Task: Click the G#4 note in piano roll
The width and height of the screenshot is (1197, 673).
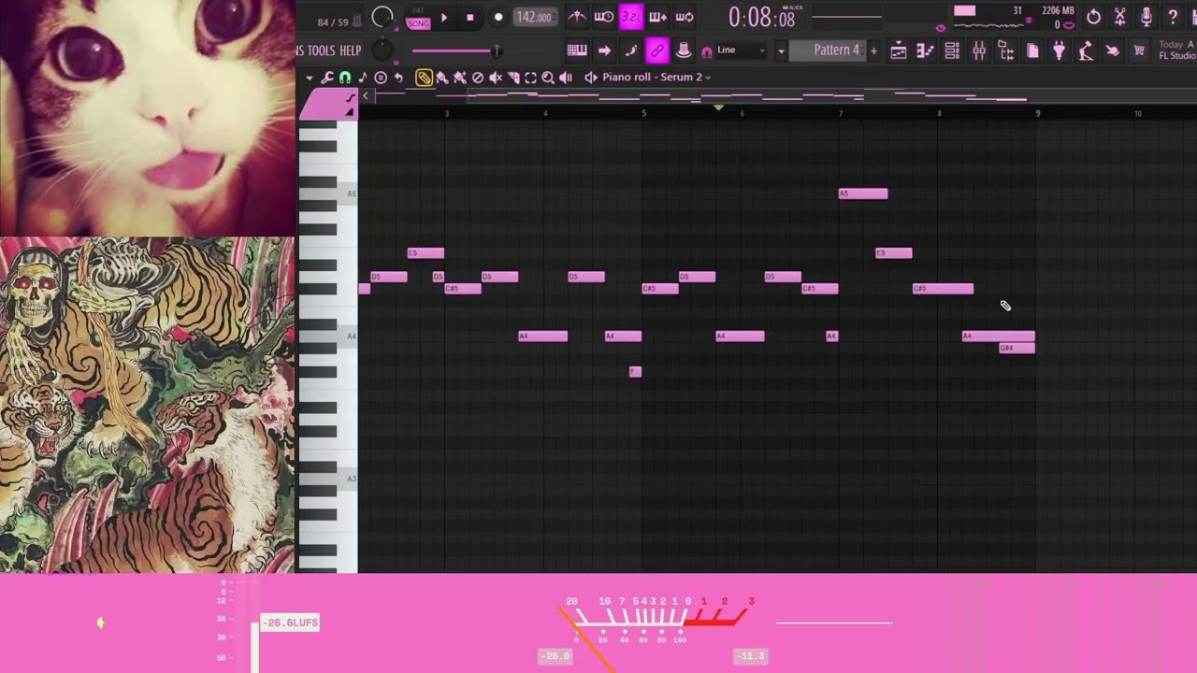Action: click(1017, 348)
